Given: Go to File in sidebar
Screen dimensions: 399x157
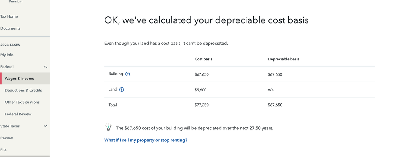Looking at the screenshot, I should [x=3, y=150].
